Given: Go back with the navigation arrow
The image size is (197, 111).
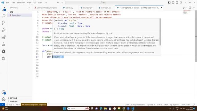Looking at the screenshot, I should click(58, 2).
